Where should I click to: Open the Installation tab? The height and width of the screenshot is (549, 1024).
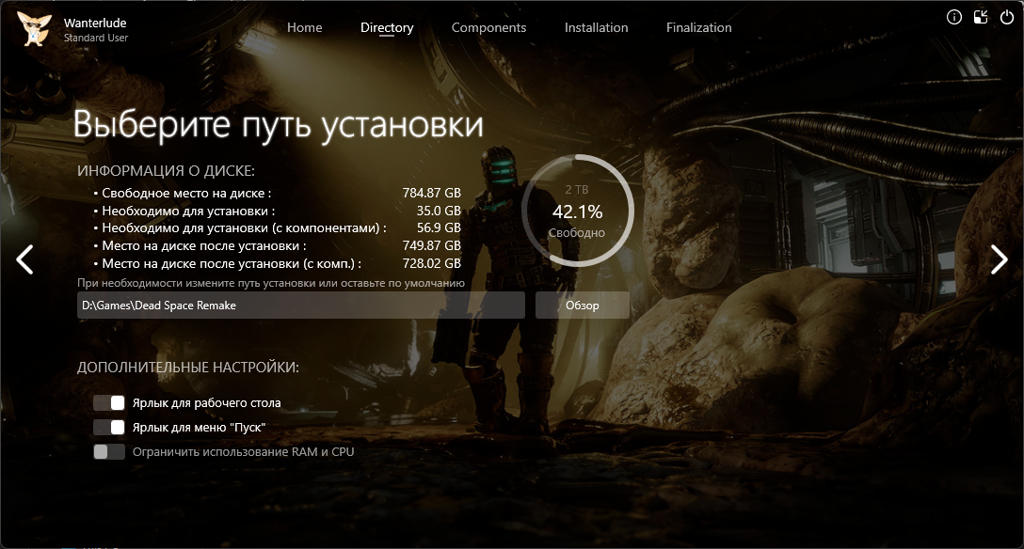pyautogui.click(x=596, y=28)
